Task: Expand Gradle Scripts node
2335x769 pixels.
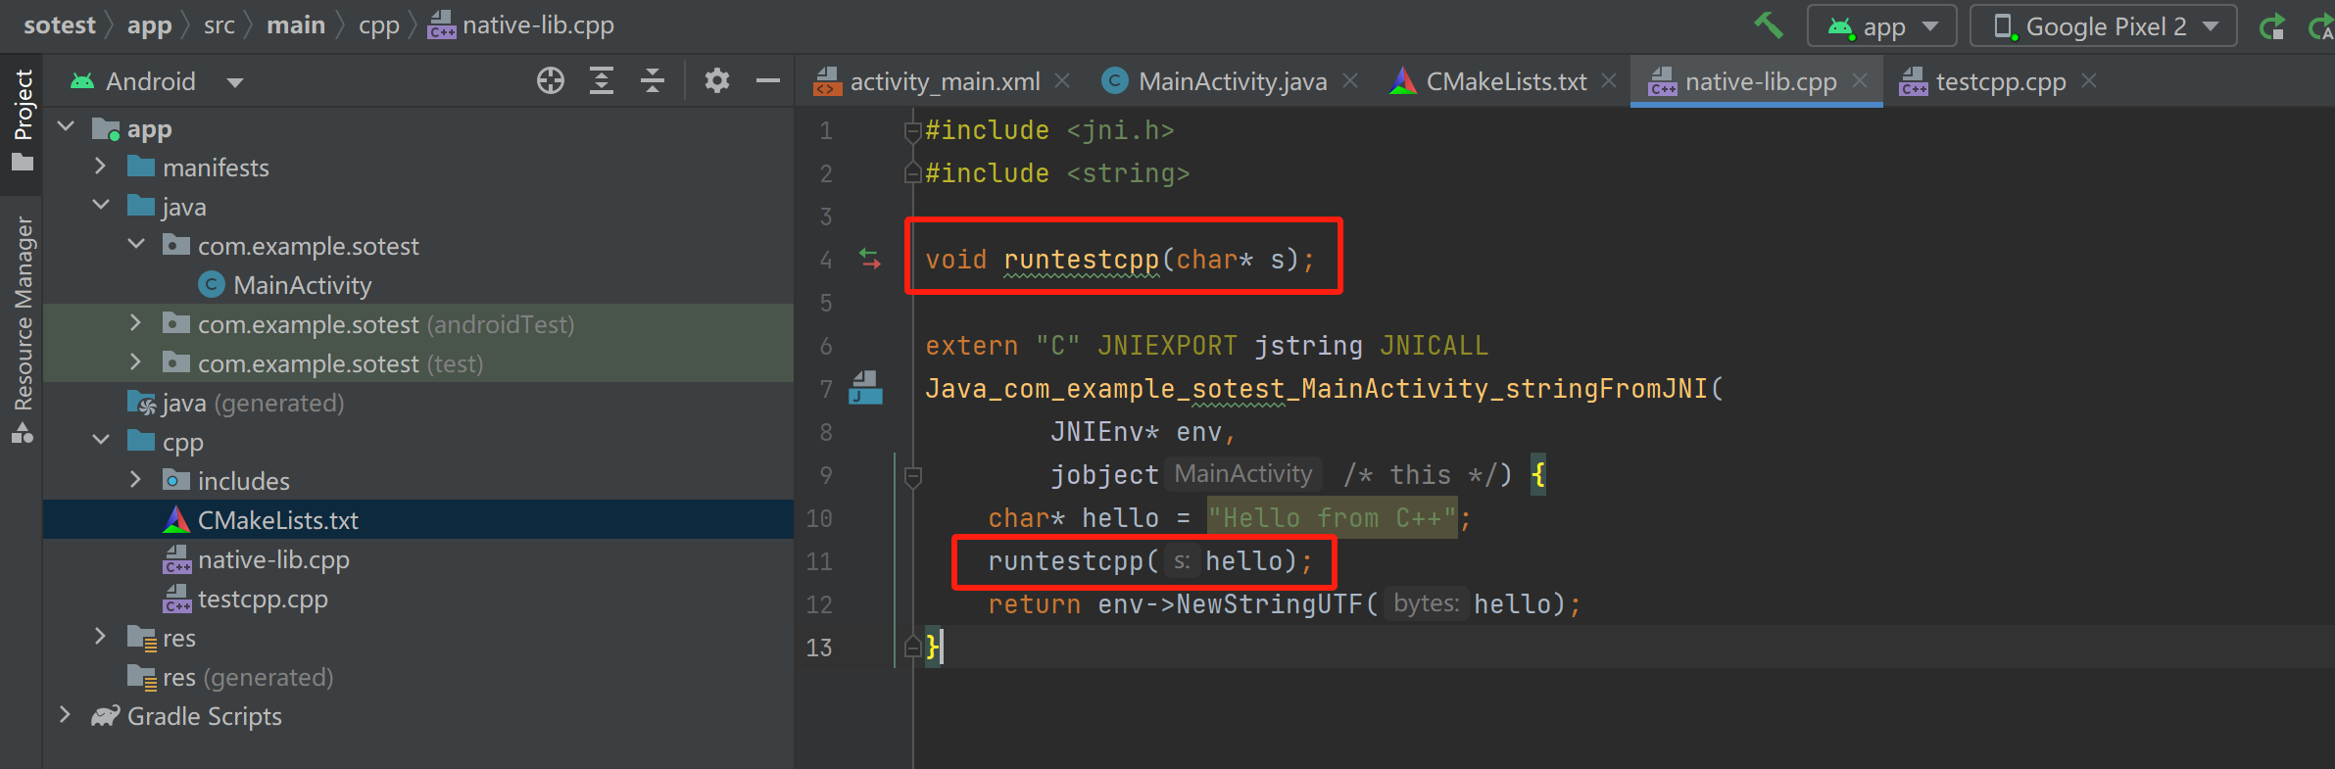Action: tap(65, 715)
